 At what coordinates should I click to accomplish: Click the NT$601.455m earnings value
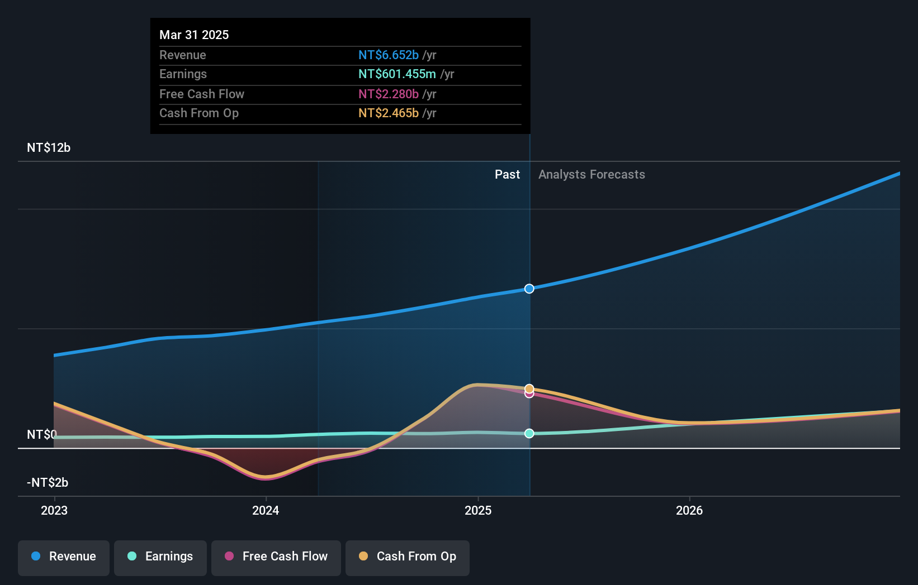pyautogui.click(x=397, y=74)
